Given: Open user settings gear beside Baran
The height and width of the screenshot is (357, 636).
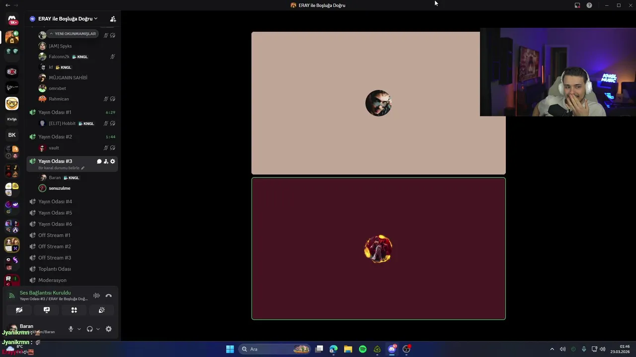Looking at the screenshot, I should point(108,329).
